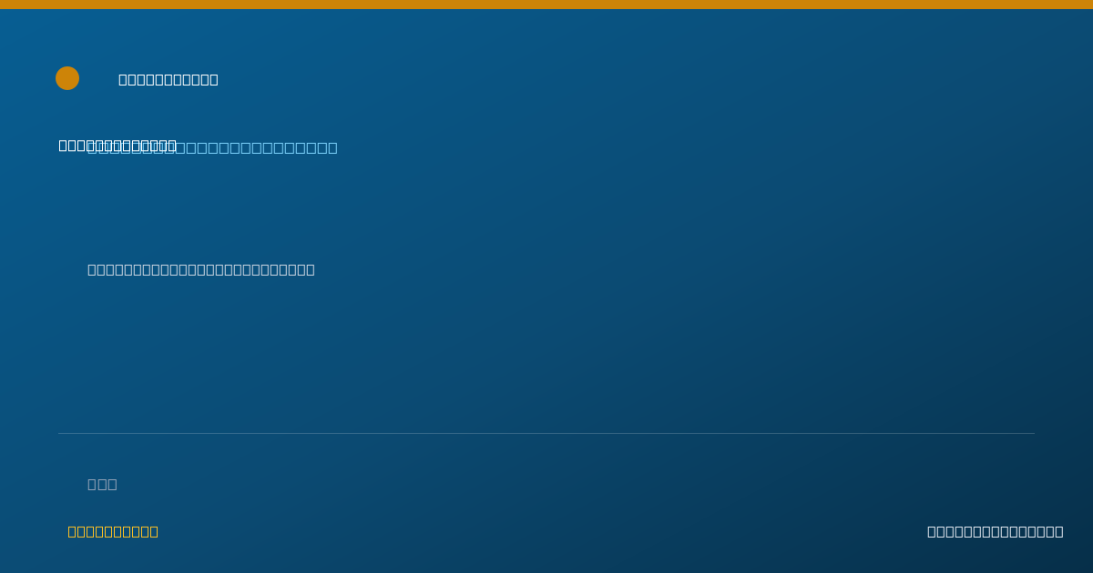
Task: Click empty blue area between headline and paragraph
Action: coord(546,209)
